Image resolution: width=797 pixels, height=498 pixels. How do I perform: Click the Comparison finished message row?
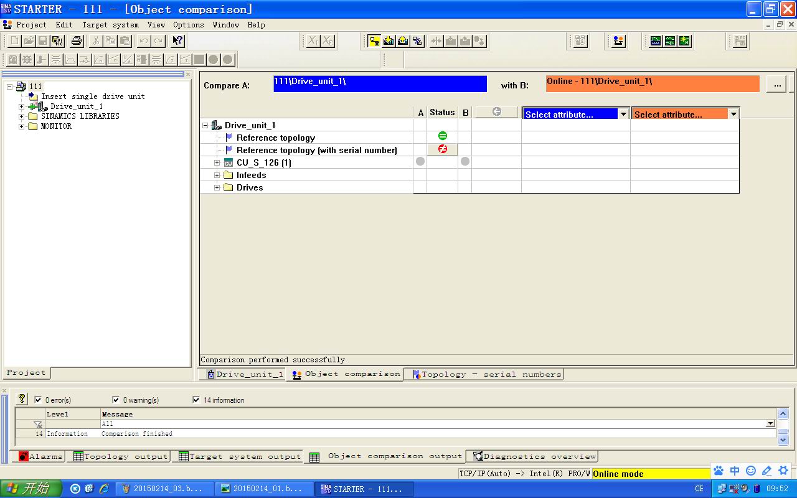click(396, 433)
